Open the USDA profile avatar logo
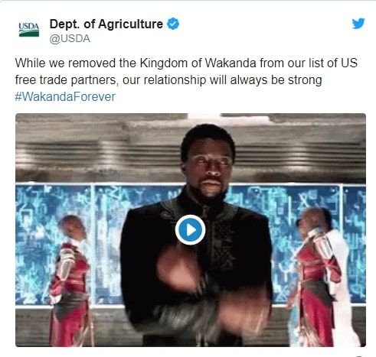The height and width of the screenshot is (357, 376). (x=29, y=30)
